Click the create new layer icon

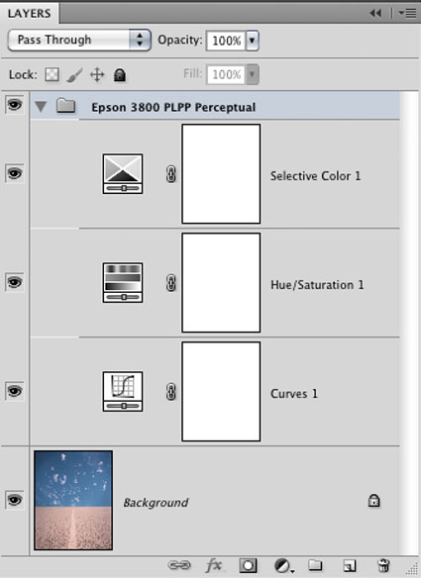coord(350,565)
